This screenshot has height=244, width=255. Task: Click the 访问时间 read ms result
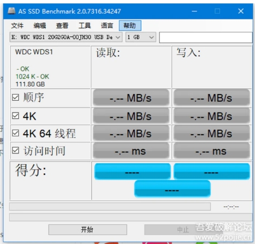pos(131,151)
